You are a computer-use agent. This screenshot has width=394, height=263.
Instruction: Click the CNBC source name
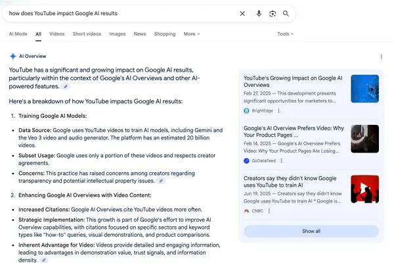point(257,211)
